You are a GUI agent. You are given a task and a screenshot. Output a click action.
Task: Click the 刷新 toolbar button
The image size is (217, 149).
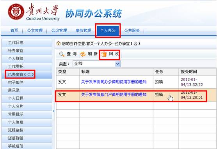(x=89, y=54)
